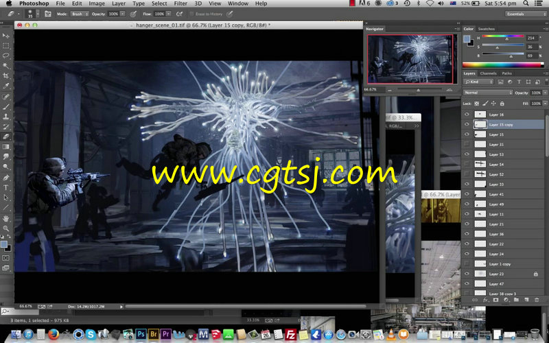The width and height of the screenshot is (549, 343).
Task: Link layers chain icon
Action: (x=475, y=300)
